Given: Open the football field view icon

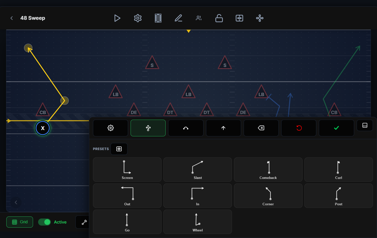Looking at the screenshot, I should (x=158, y=18).
